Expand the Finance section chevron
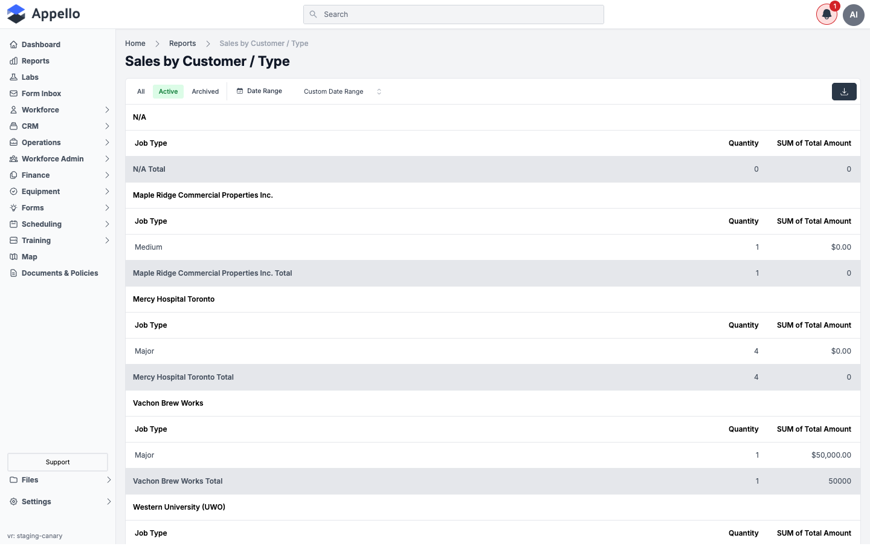The image size is (870, 555). pos(107,175)
